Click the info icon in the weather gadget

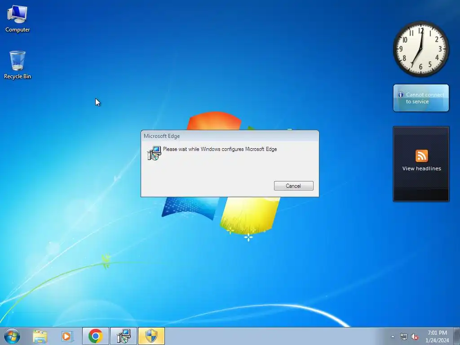pyautogui.click(x=400, y=95)
